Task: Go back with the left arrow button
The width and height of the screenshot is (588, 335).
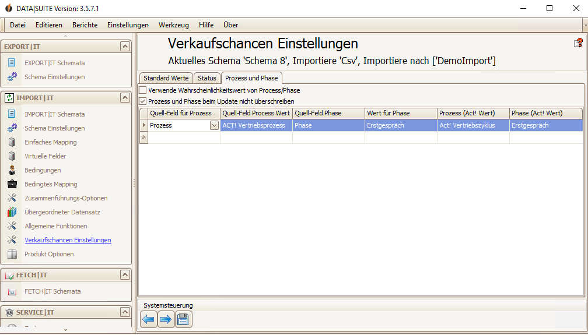Action: (x=149, y=320)
